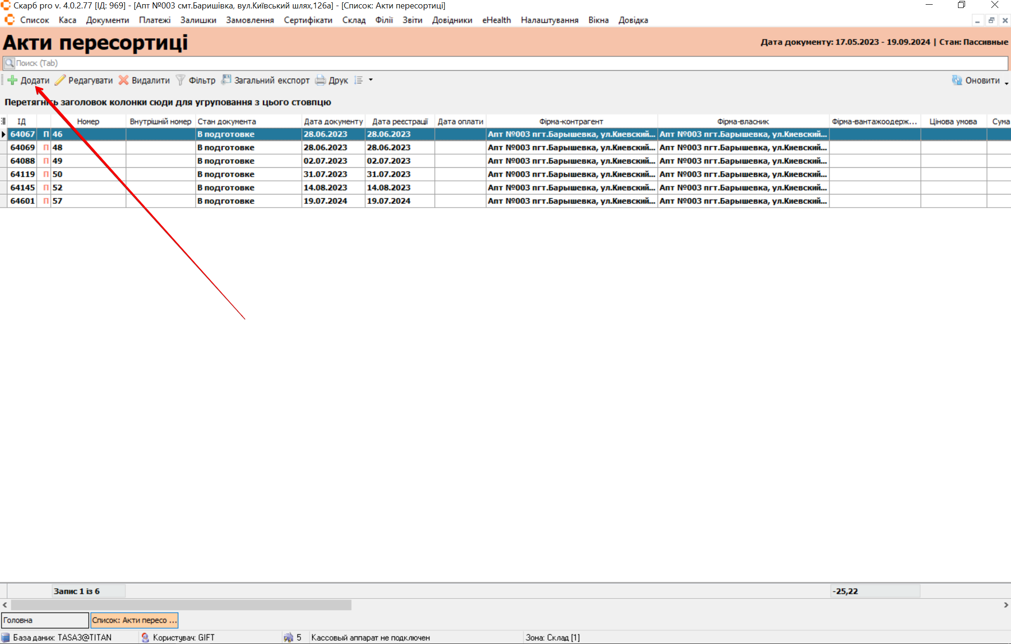Click the red X Видалити icon
Viewport: 1011px width, 644px height.
click(123, 80)
